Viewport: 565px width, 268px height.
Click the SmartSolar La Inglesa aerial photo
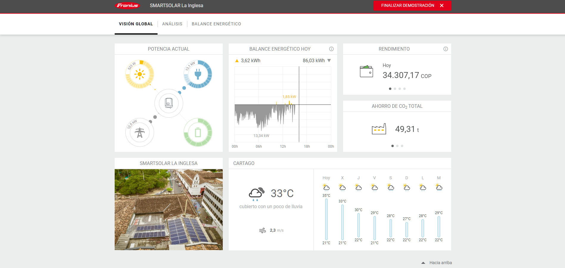point(169,209)
